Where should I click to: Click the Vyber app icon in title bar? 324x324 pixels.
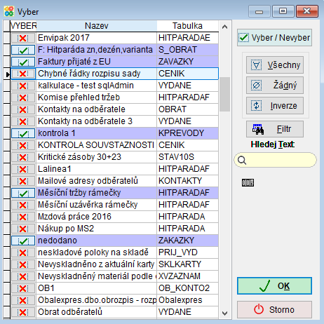9,11
